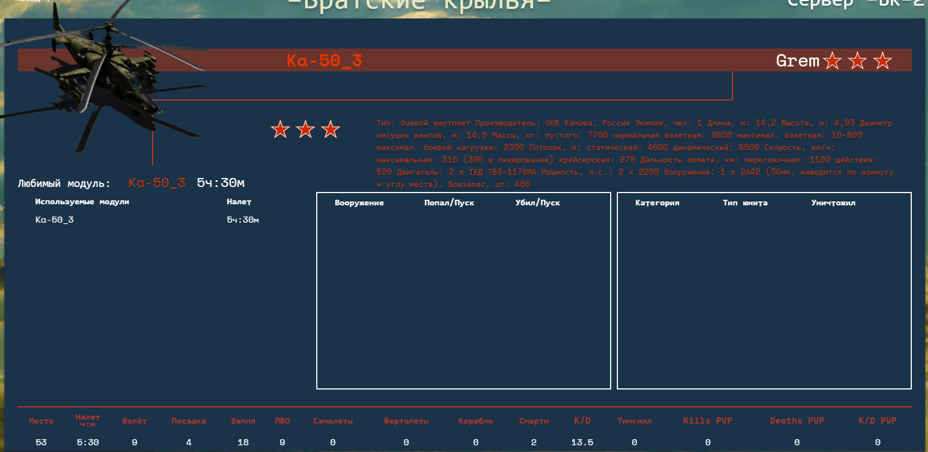Click the Смерти stat header
Viewport: 928px width, 452px height.
(534, 421)
